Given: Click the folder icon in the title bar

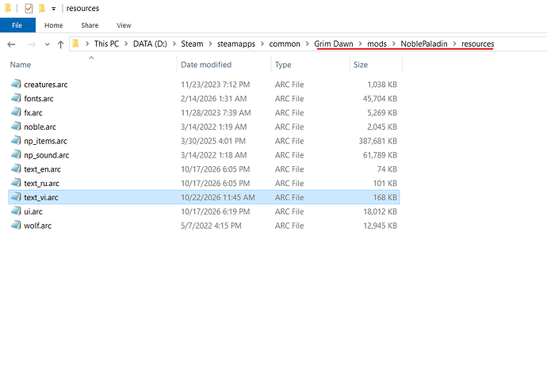Looking at the screenshot, I should click(8, 8).
